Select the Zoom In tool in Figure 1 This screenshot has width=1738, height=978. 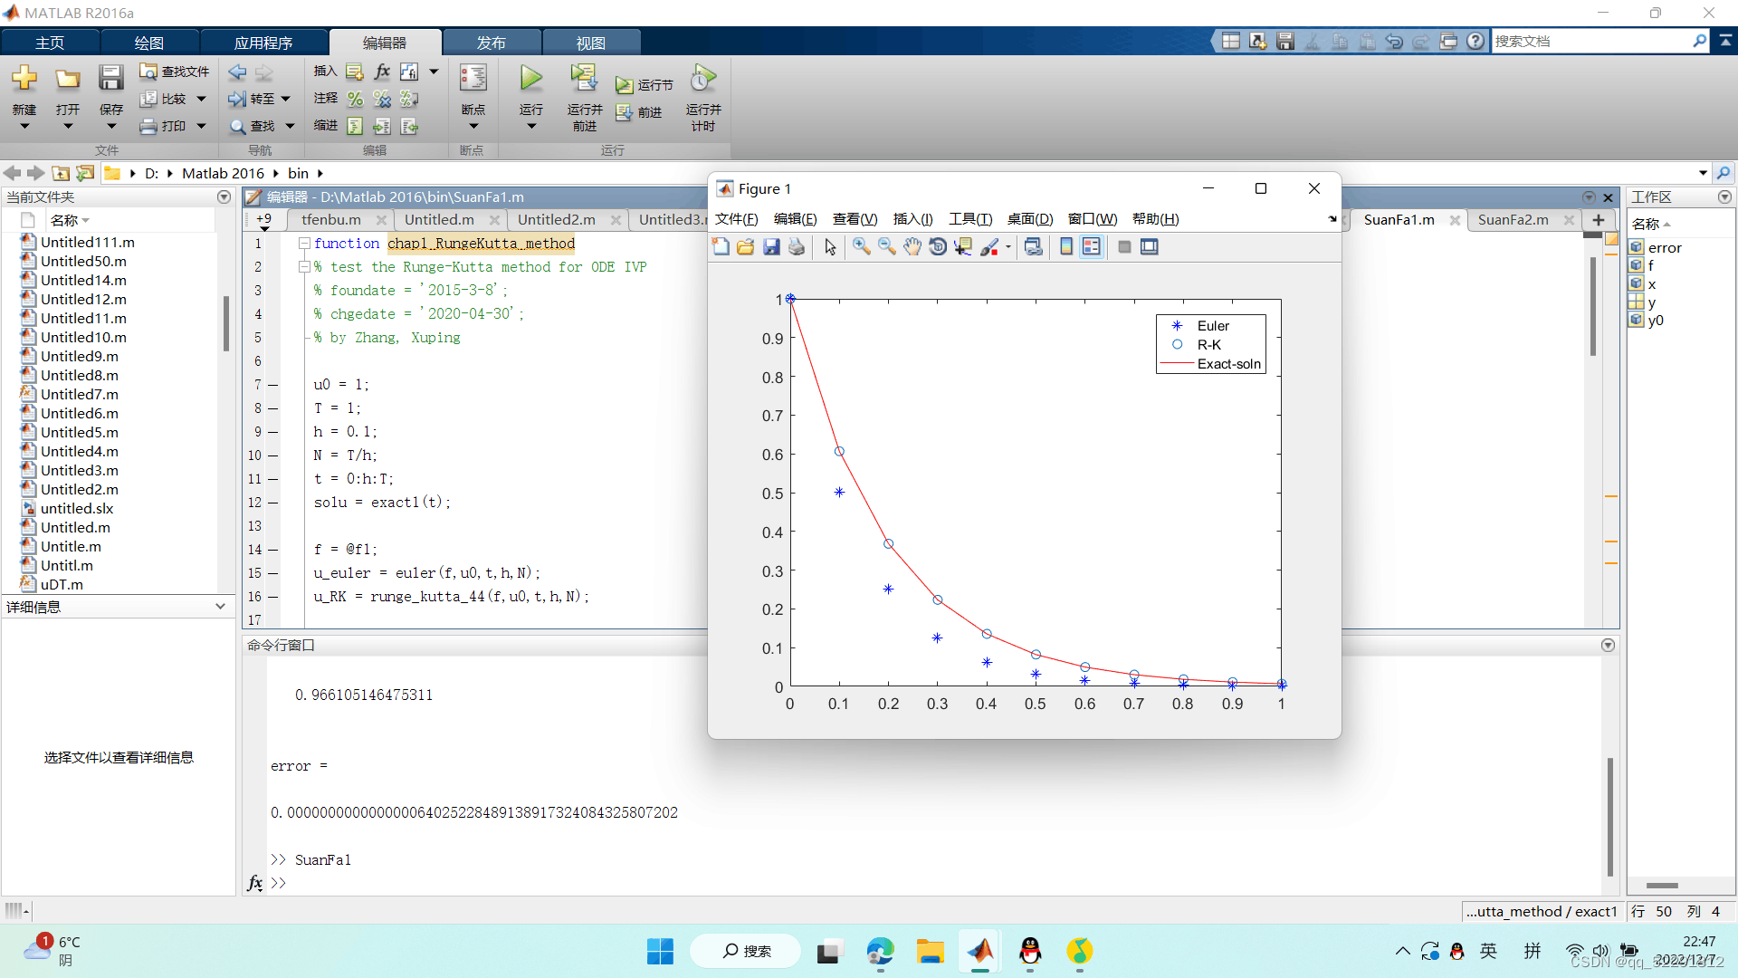[x=861, y=246]
